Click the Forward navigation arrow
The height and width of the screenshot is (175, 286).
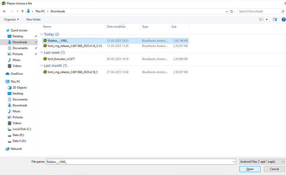pyautogui.click(x=11, y=11)
